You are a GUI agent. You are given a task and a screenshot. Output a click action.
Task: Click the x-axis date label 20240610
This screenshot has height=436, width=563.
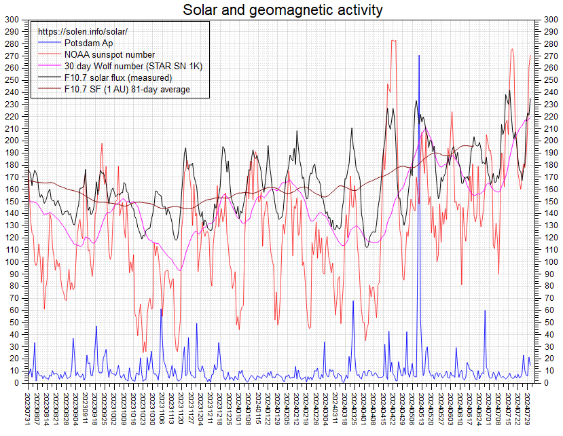coord(459,409)
